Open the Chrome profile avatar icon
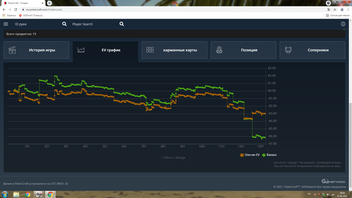Screen dimensions: 352x198 tap(342, 10)
